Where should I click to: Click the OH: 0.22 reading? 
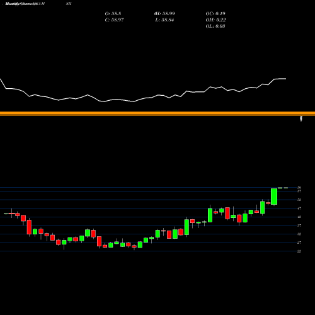pos(215,20)
